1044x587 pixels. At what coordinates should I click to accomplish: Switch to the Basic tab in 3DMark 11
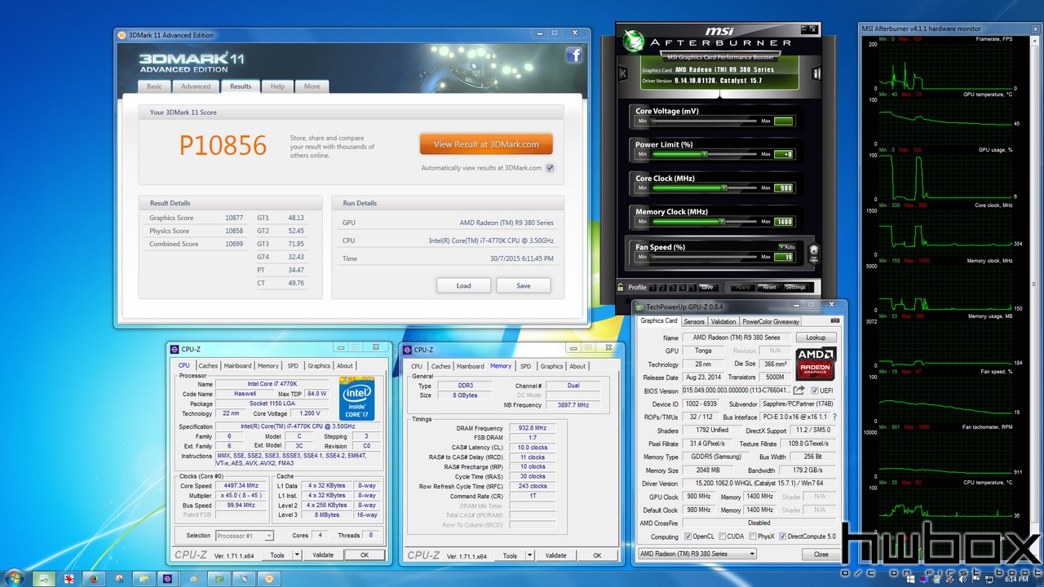tap(154, 86)
